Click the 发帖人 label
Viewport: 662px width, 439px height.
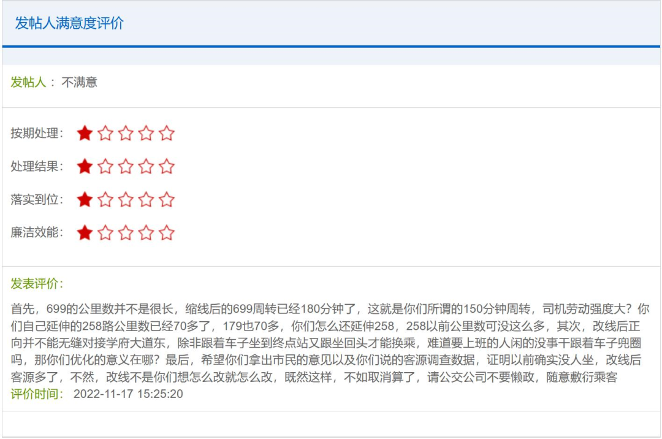pos(28,82)
